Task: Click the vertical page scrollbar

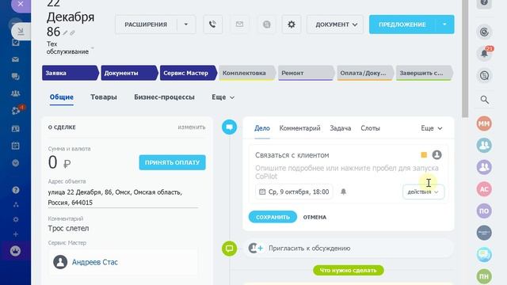Action: coord(465,58)
